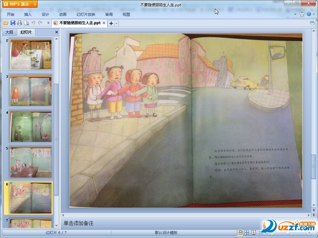318x238 pixels.
Task: Click main editor scroll down arrow
Action: (314, 205)
